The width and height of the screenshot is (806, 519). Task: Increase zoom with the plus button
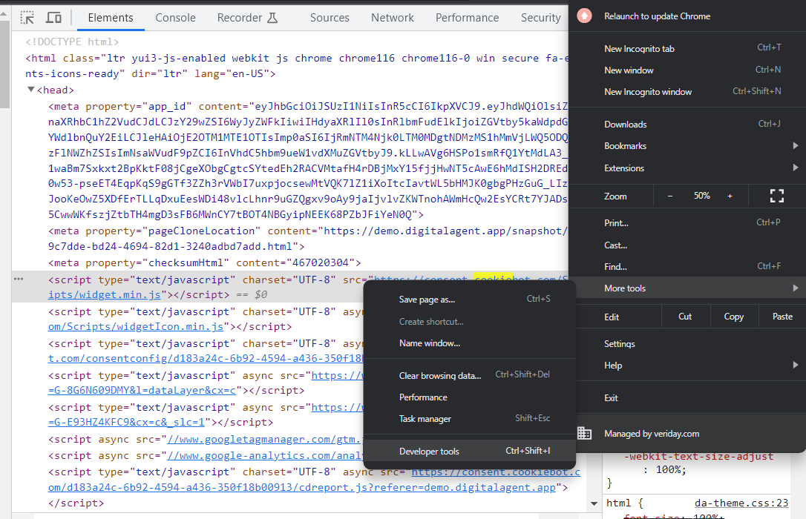[x=730, y=196]
